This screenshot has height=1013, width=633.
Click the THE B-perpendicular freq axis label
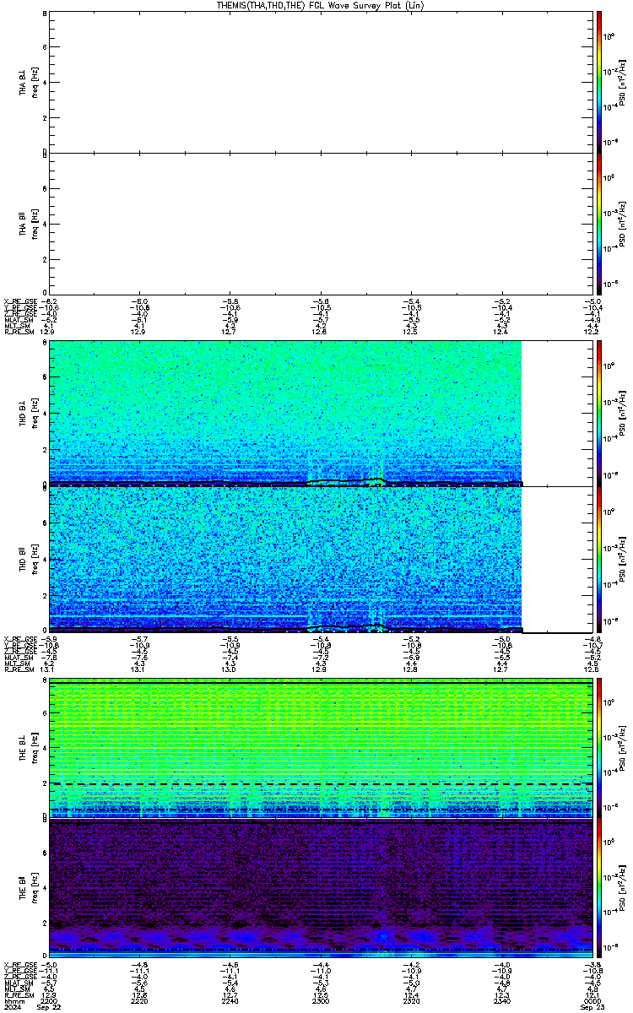(x=34, y=747)
